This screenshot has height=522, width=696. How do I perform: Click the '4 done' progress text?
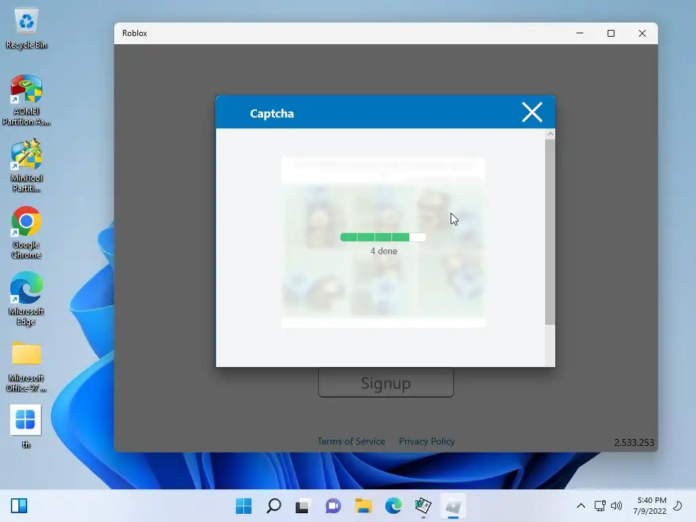tap(384, 251)
